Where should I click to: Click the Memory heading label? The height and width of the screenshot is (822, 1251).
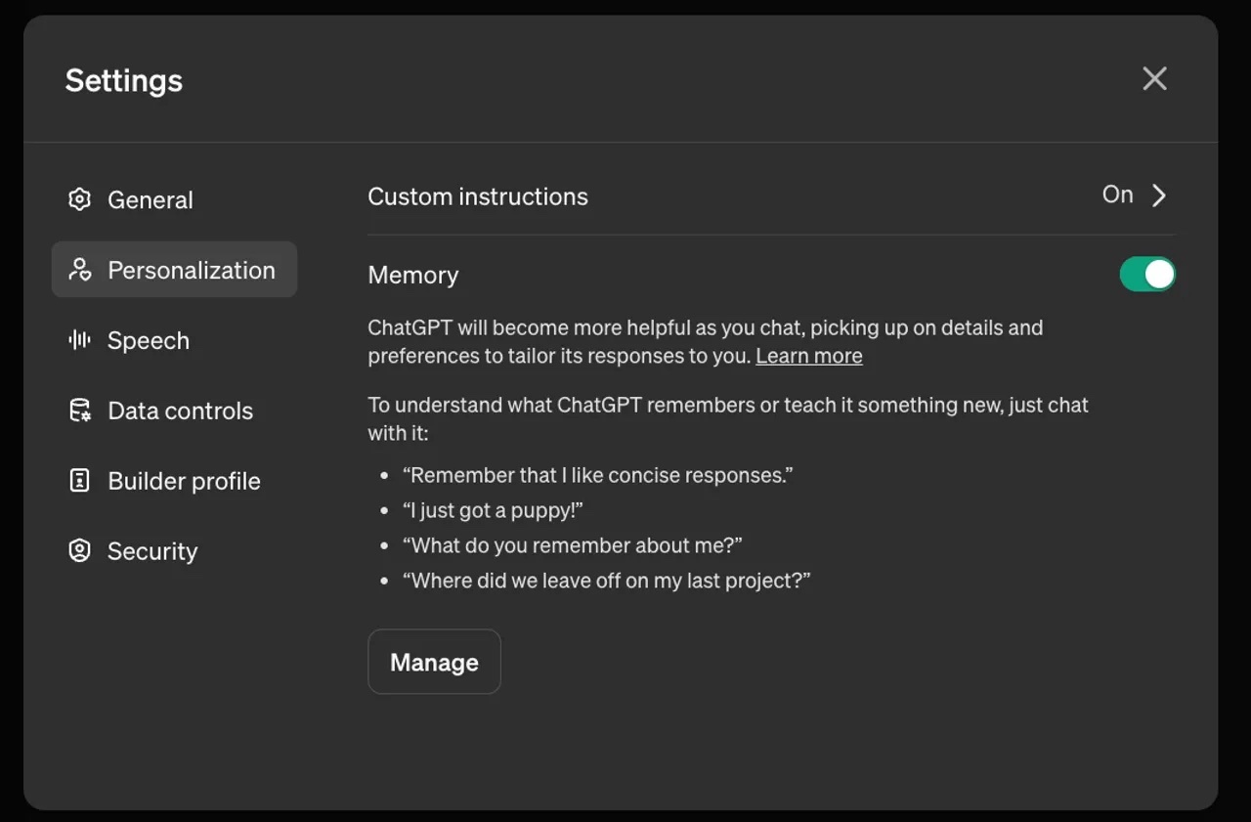click(x=413, y=276)
